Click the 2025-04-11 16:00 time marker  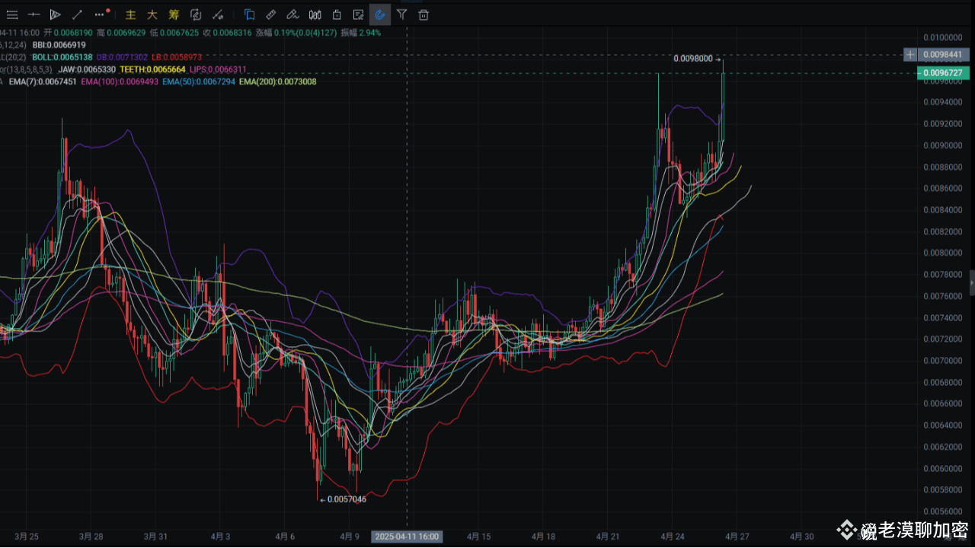point(407,537)
